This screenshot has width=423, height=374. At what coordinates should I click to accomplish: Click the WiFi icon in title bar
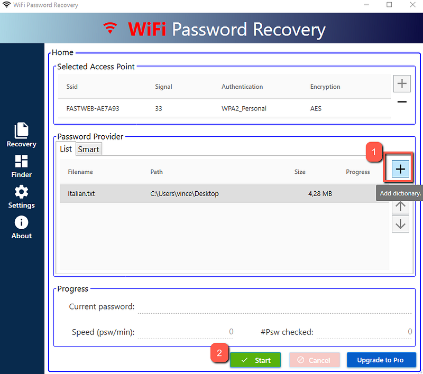tap(6, 5)
